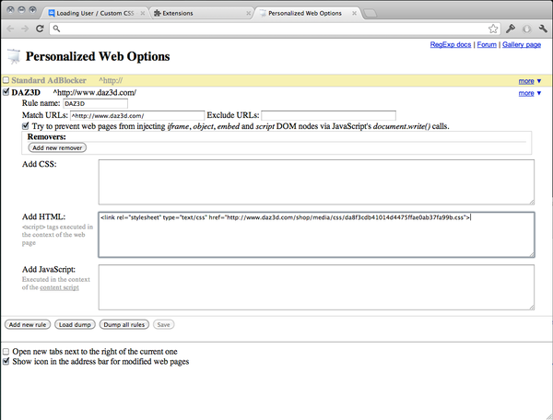This screenshot has height=420, width=553.
Task: Grab the Add CSS textarea resize handle
Action: pyautogui.click(x=532, y=202)
